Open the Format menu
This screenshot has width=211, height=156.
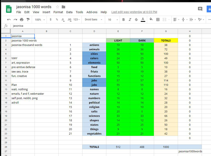58,12
